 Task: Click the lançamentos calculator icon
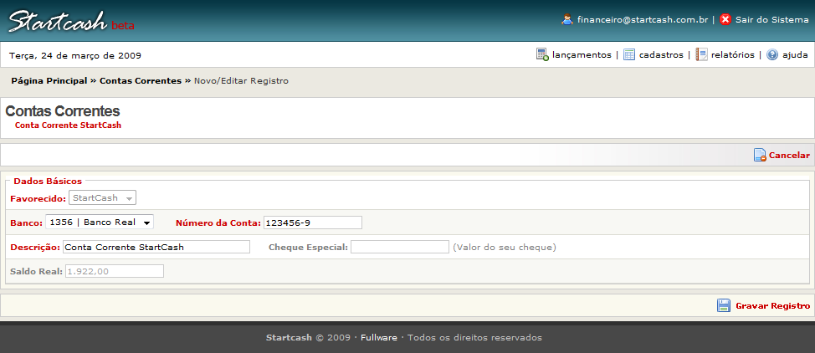[x=542, y=54]
